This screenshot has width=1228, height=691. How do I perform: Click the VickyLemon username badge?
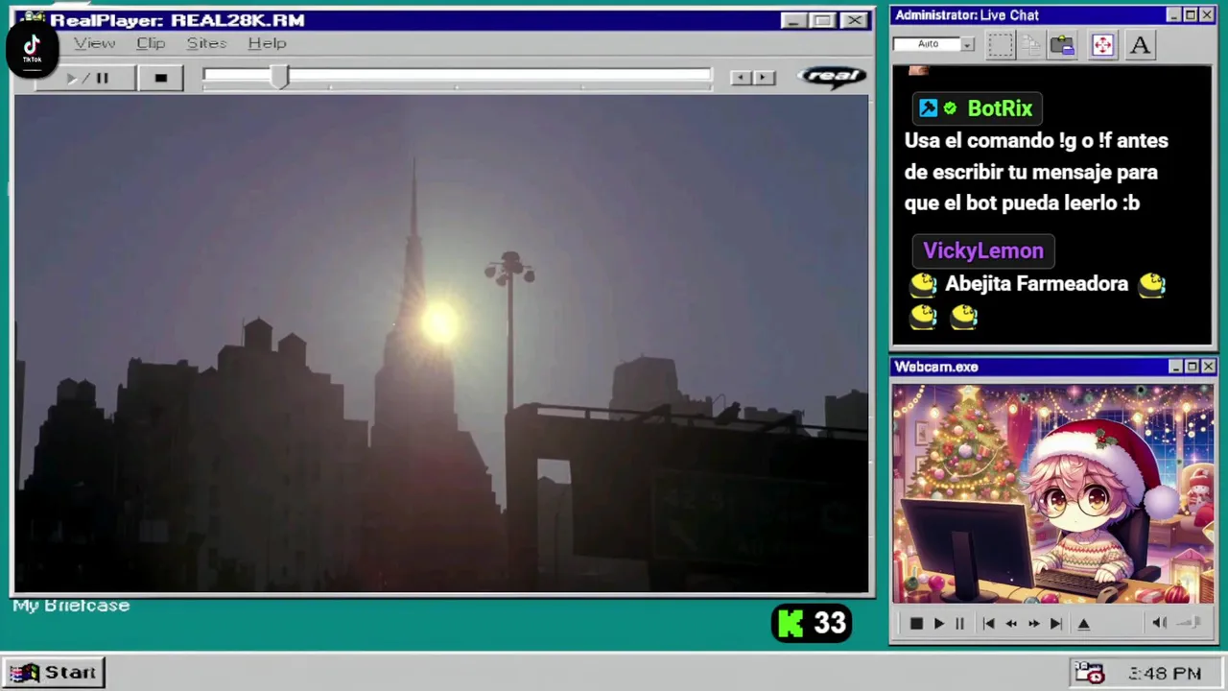click(x=983, y=250)
